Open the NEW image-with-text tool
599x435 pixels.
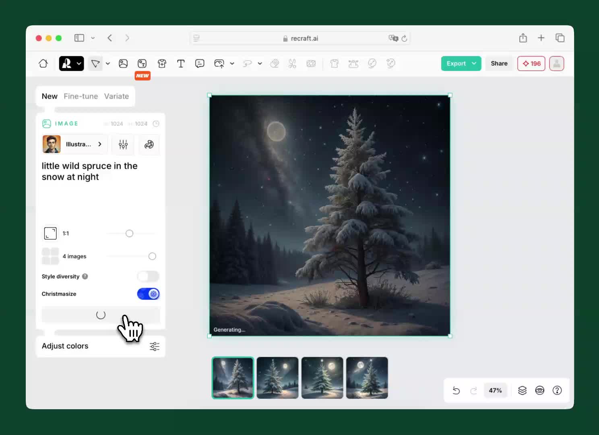142,64
